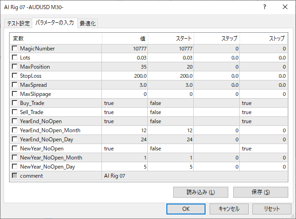
Task: Select the MagicNumber value 10777 cell
Action: (125, 49)
